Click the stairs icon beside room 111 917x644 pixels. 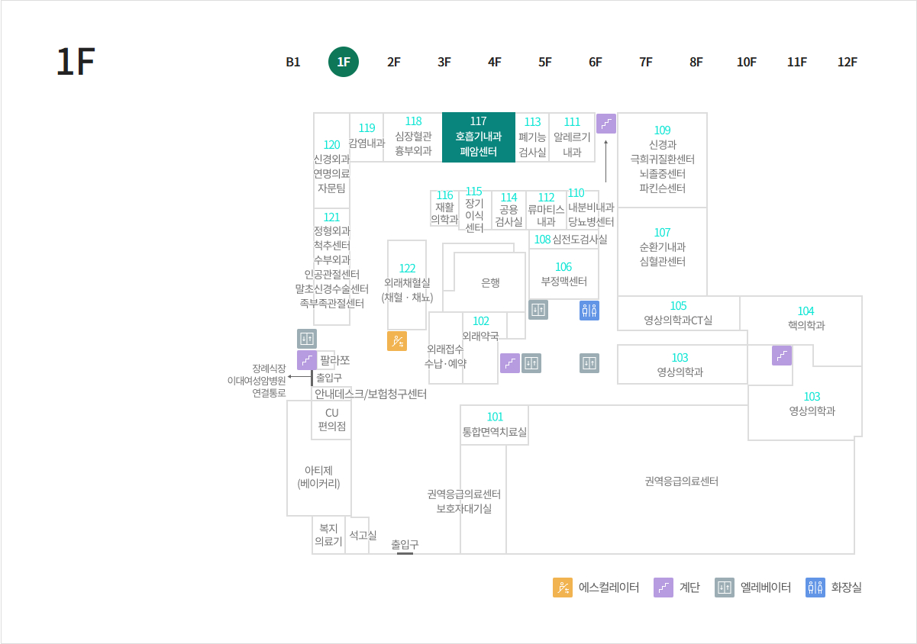click(606, 124)
